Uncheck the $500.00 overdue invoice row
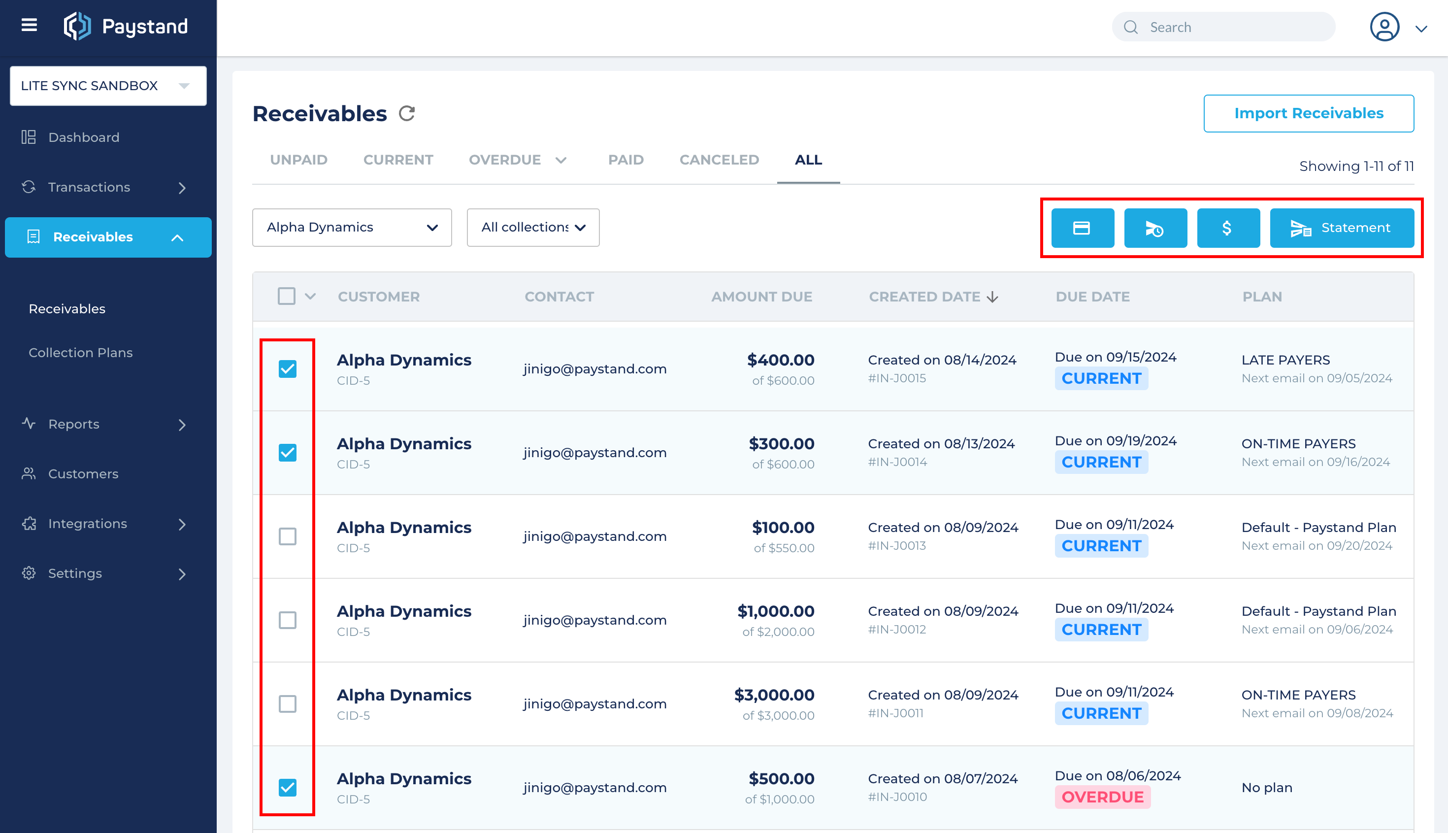This screenshot has width=1448, height=833. pyautogui.click(x=288, y=788)
